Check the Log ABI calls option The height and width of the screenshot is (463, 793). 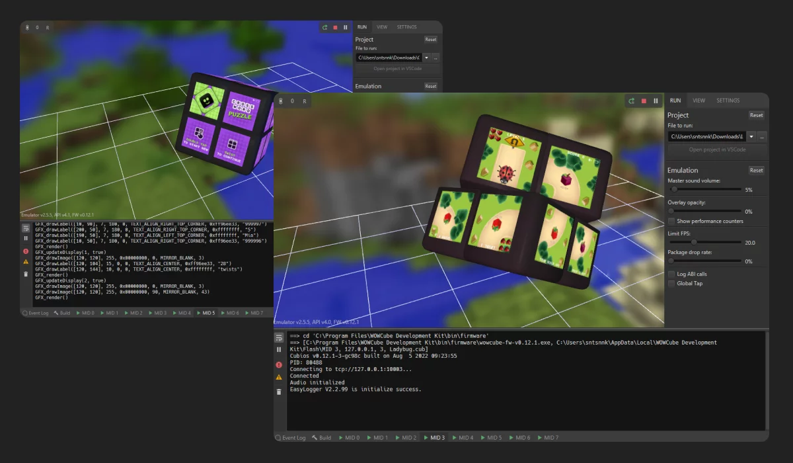[x=671, y=274]
